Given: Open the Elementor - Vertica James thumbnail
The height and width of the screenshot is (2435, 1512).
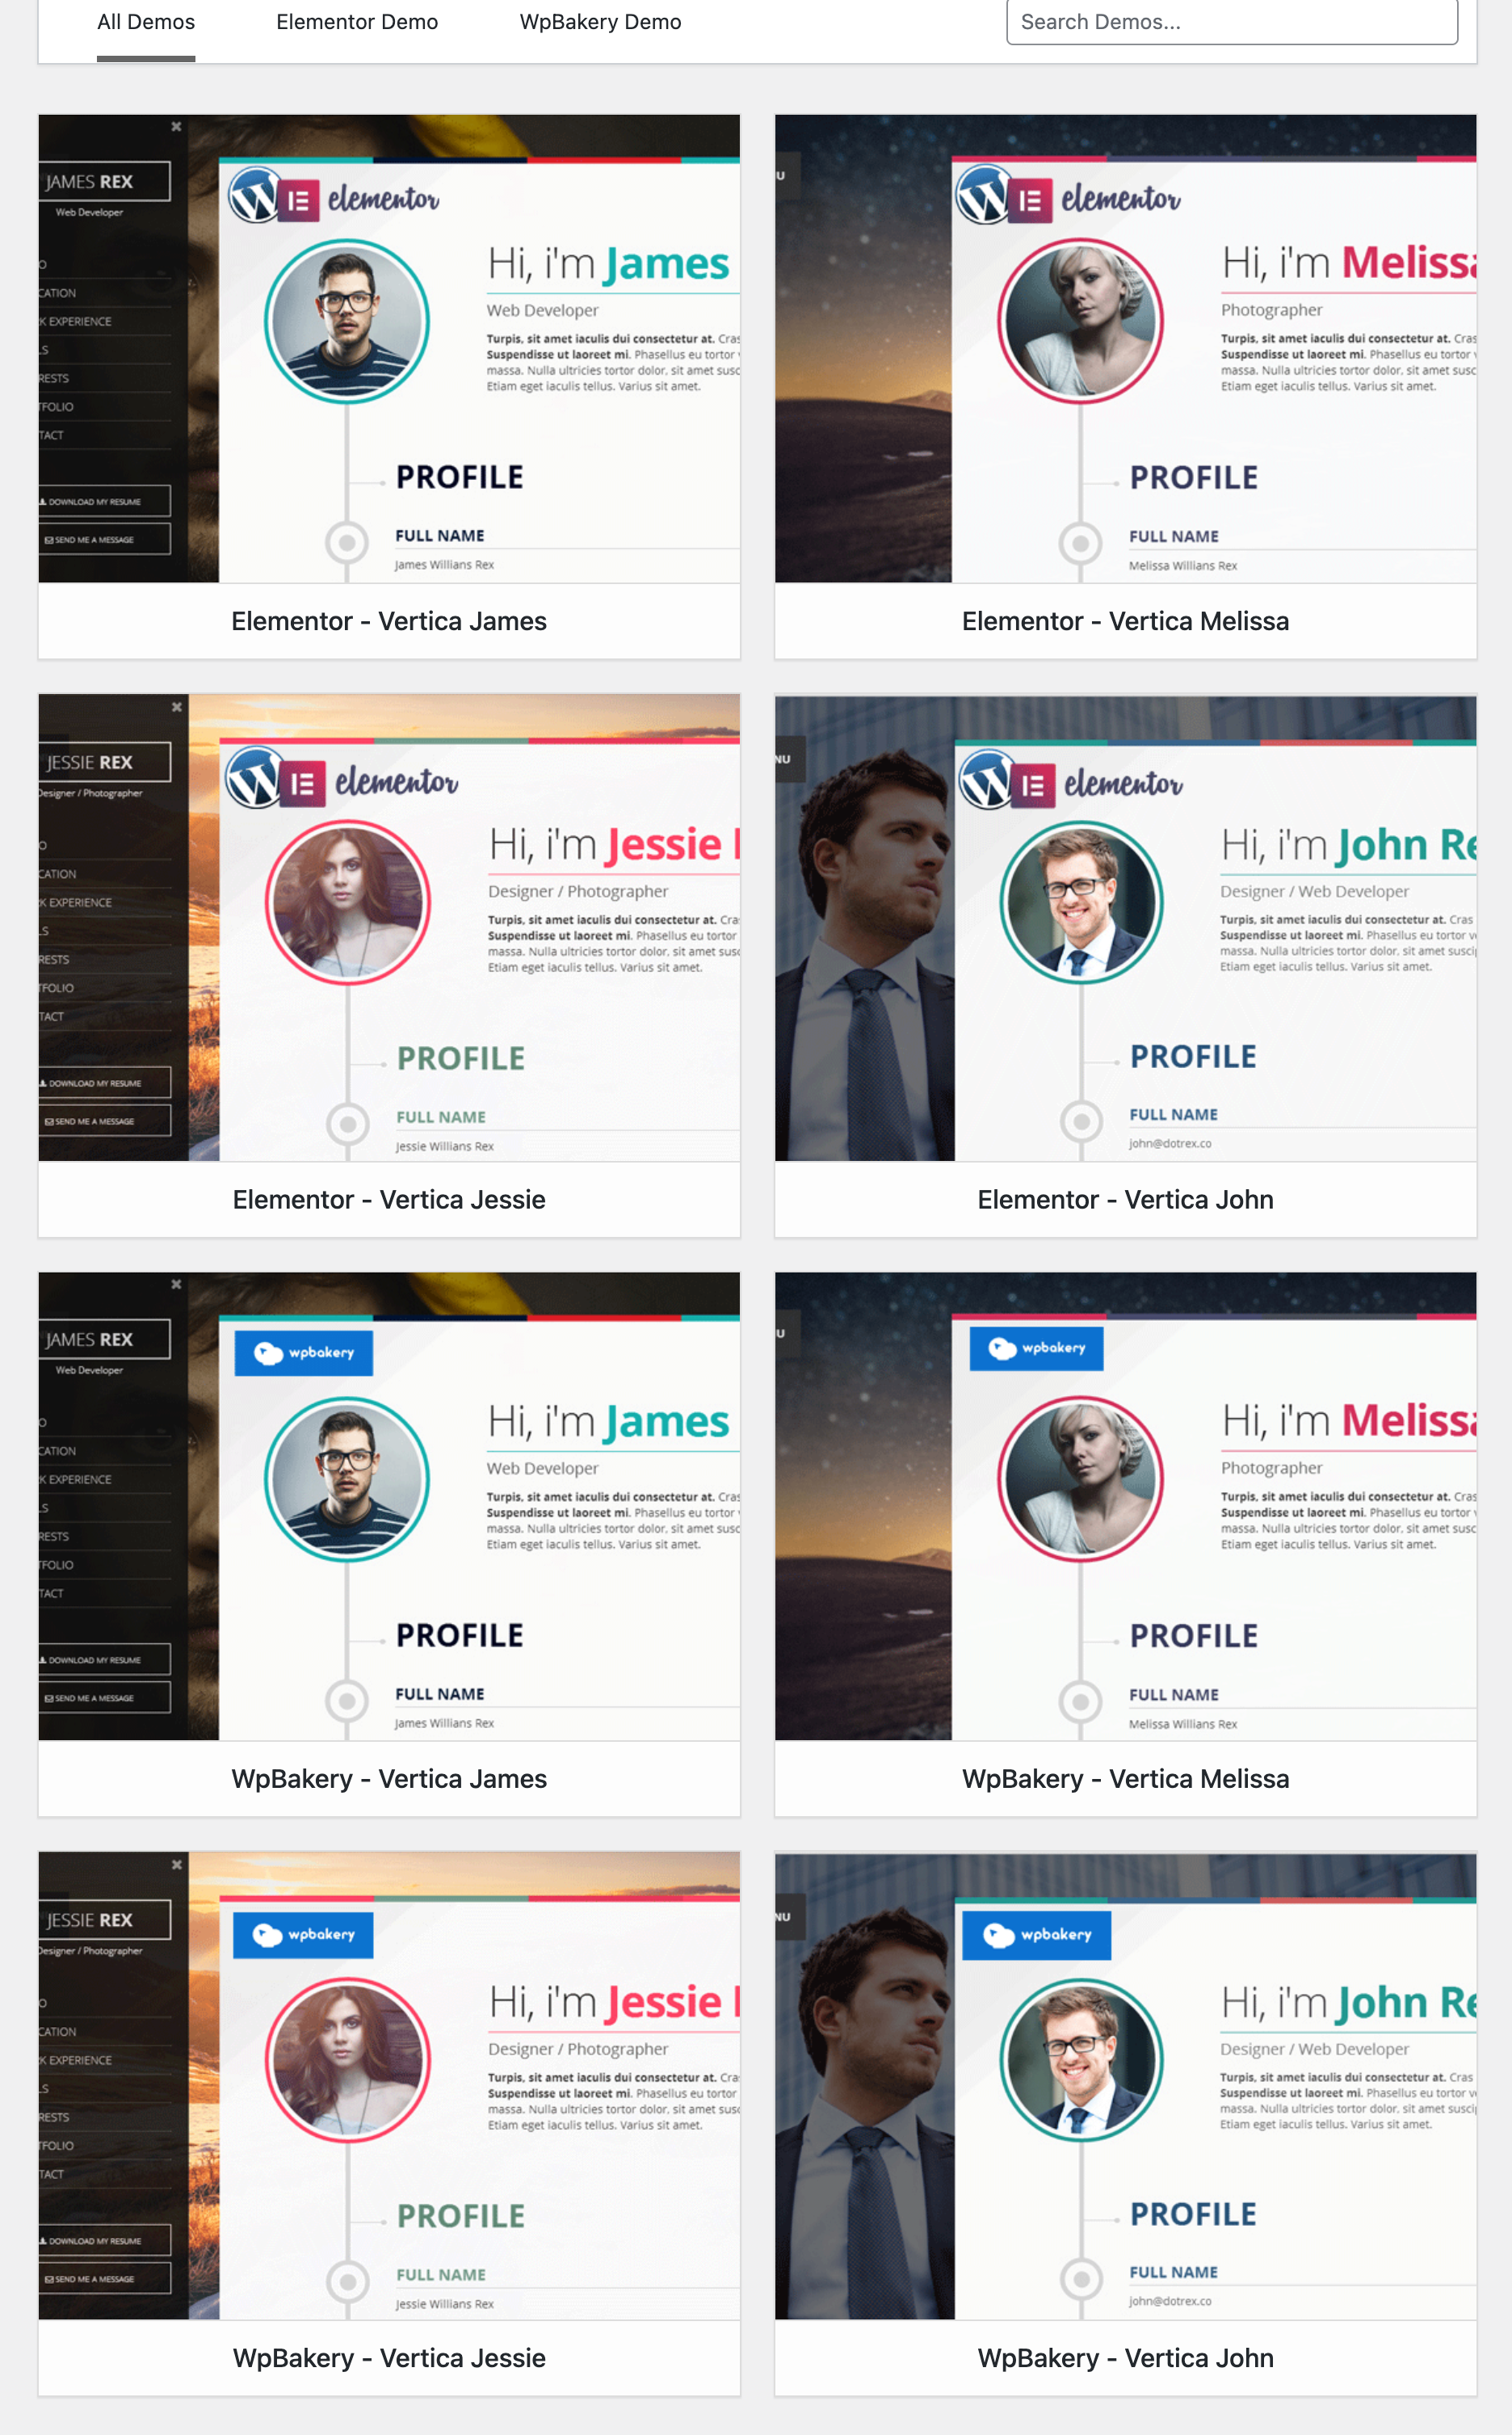Looking at the screenshot, I should (389, 348).
